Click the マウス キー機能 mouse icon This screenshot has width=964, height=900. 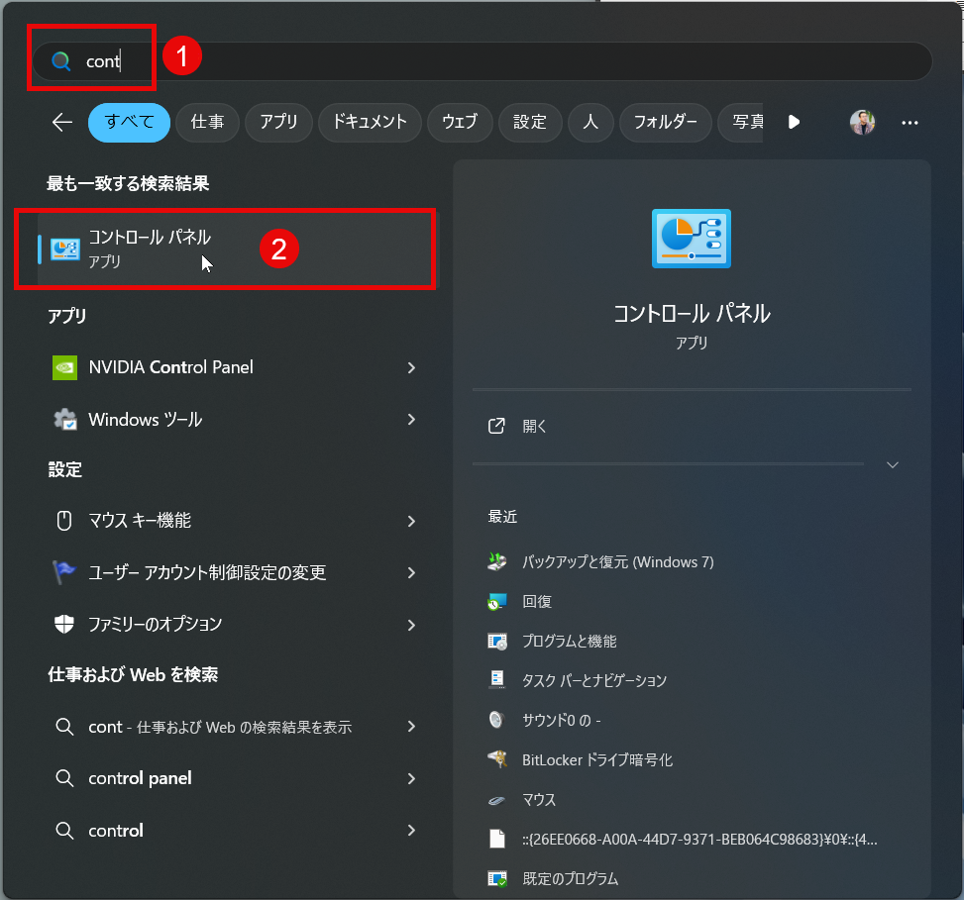click(x=64, y=521)
